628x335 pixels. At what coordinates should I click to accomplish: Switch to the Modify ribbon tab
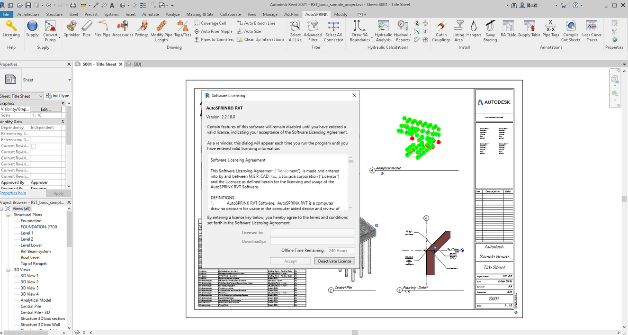click(341, 14)
